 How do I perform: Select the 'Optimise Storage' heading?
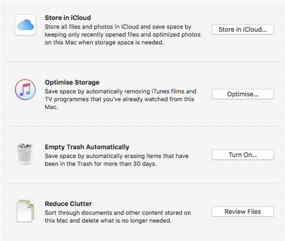[x=72, y=82]
